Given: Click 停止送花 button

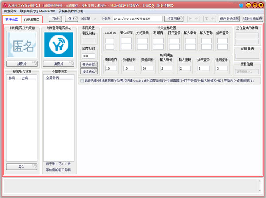Looking at the screenshot, I should [89, 71].
